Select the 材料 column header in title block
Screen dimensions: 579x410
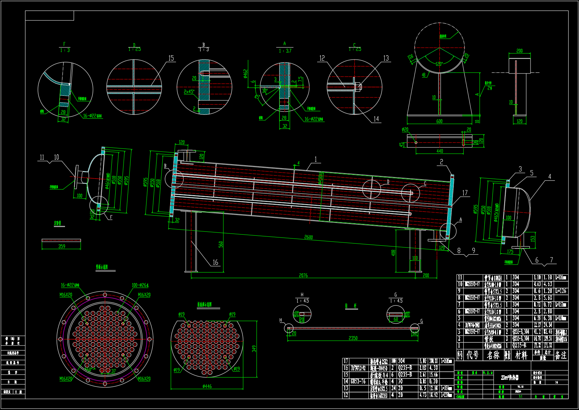(x=521, y=355)
